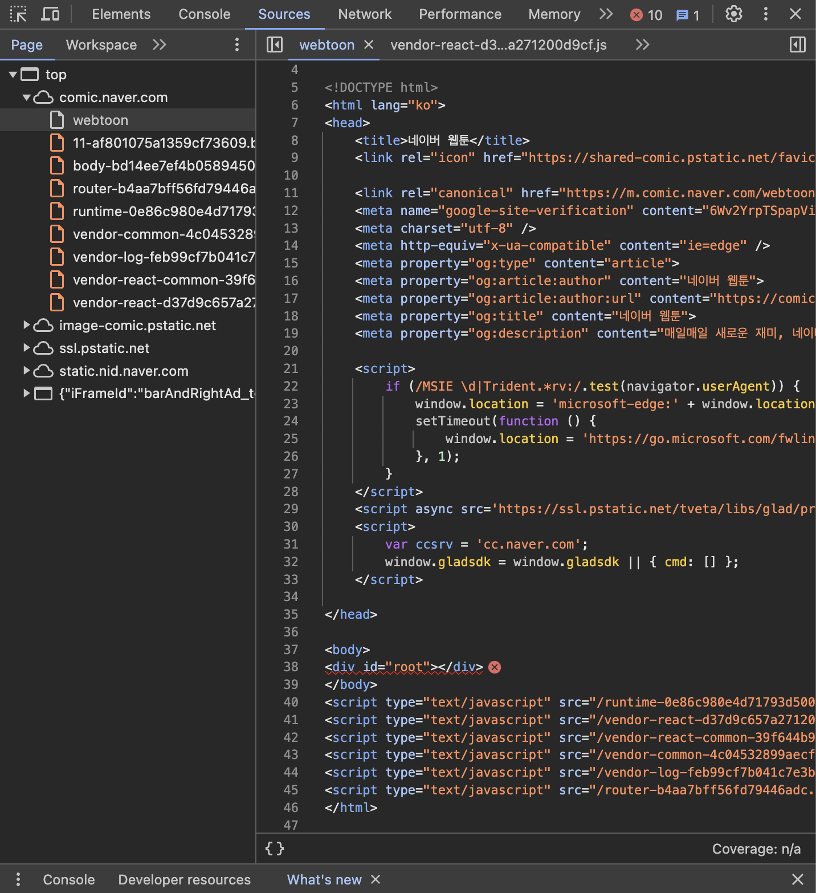Expand the image-comic.pstatic.net domain

26,325
